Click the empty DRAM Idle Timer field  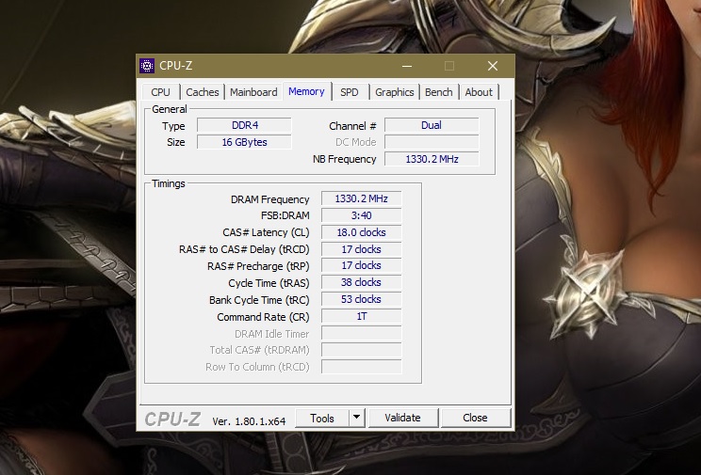point(361,334)
